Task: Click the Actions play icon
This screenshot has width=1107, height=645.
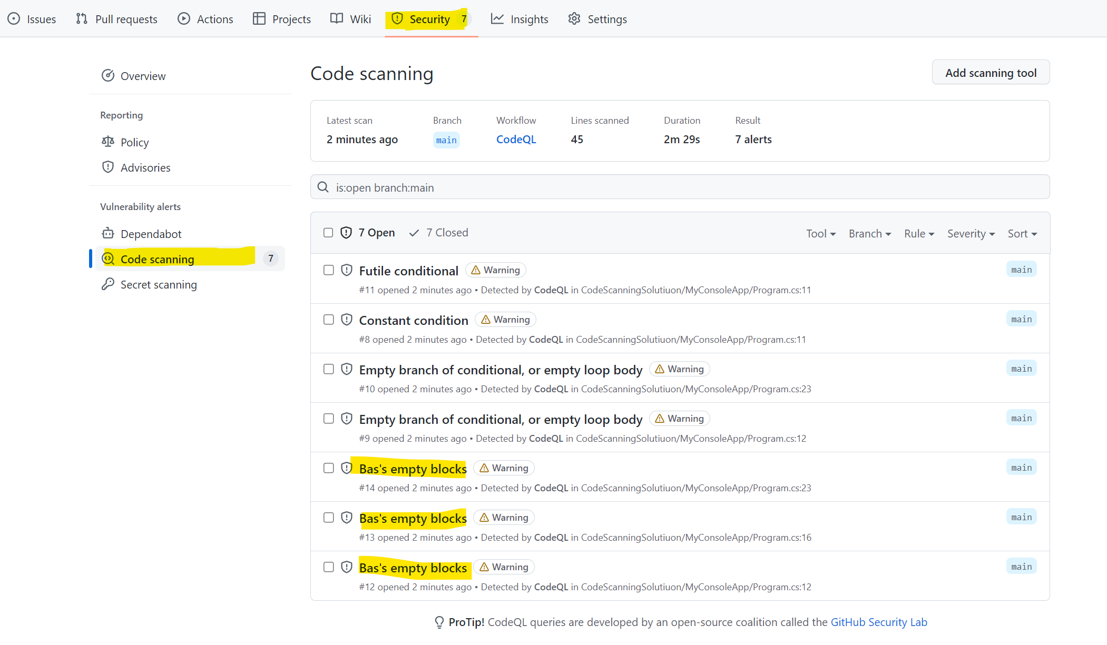Action: 183,18
